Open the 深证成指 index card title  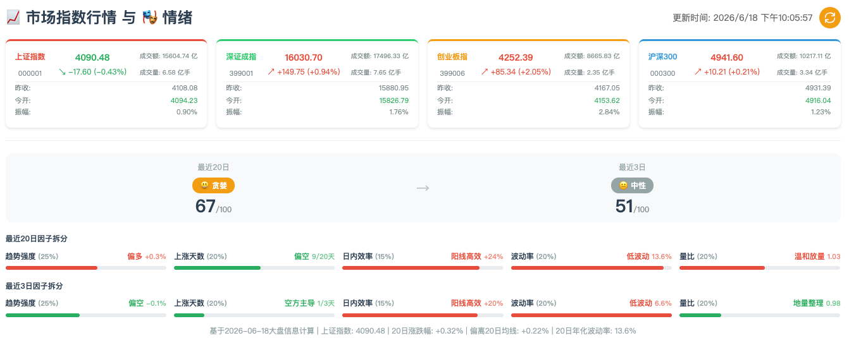click(241, 57)
